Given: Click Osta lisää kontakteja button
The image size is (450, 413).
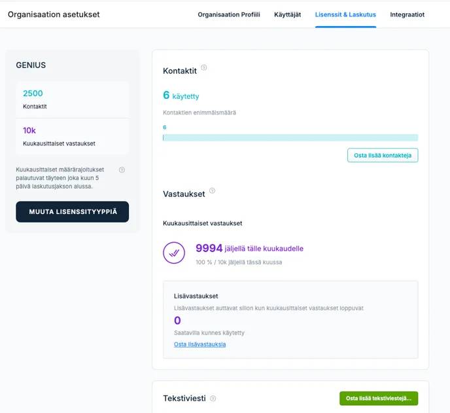Looking at the screenshot, I should (383, 155).
